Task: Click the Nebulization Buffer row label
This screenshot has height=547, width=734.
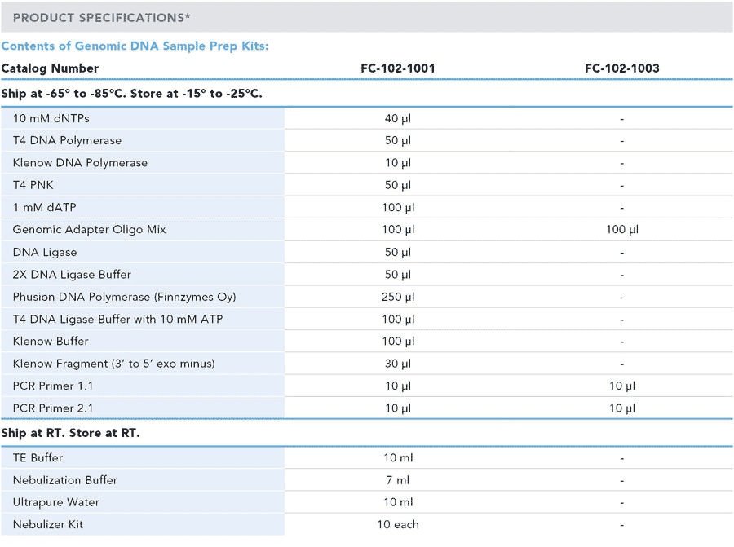Action: pos(65,480)
